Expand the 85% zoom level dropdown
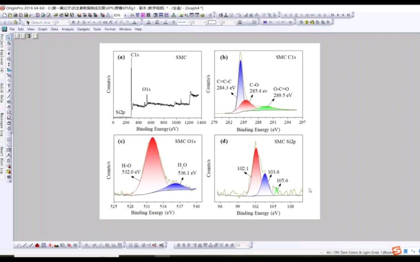This screenshot has width=420, height=262. pyautogui.click(x=125, y=15)
